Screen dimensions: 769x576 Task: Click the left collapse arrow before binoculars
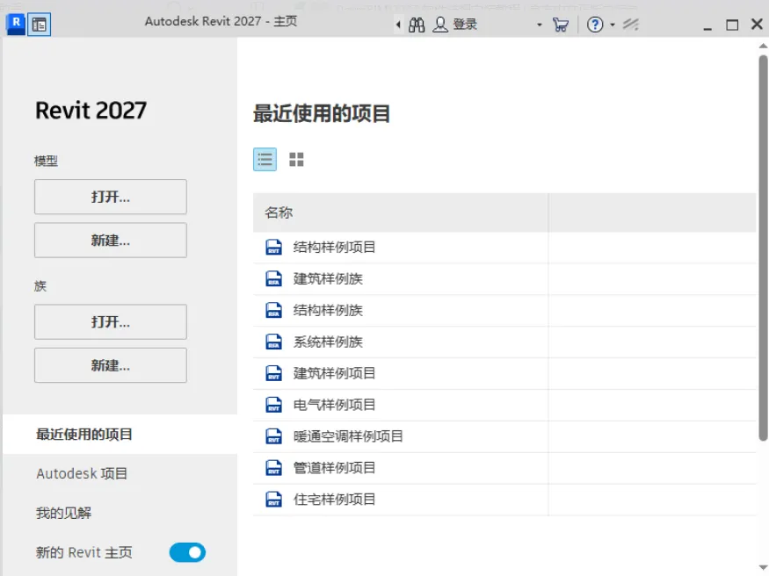coord(398,25)
